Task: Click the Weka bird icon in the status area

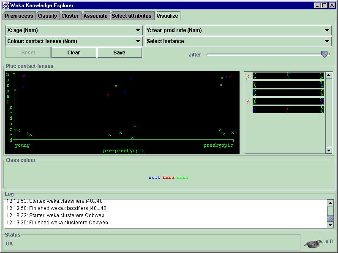Action: 313,244
